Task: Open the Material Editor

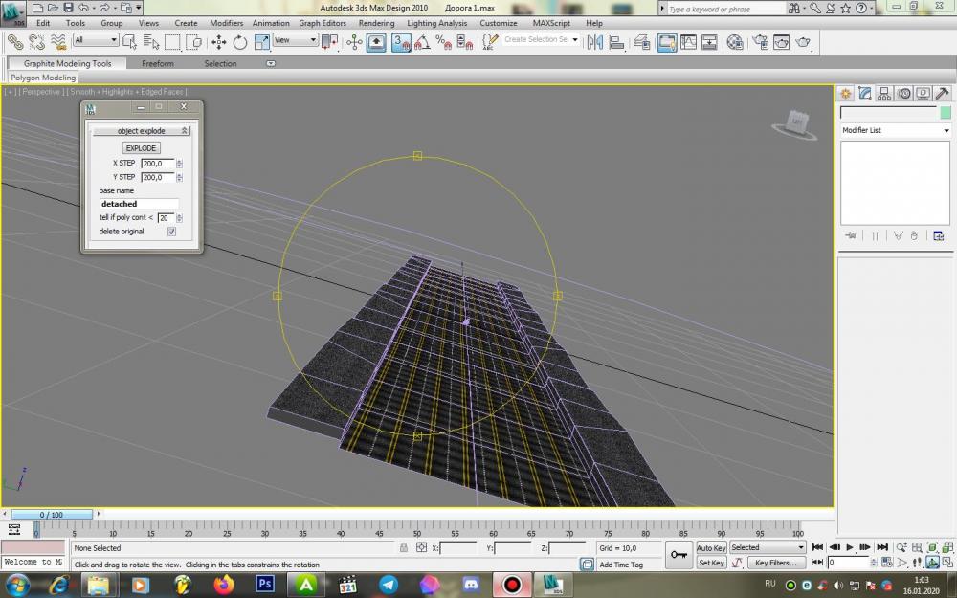Action: (735, 41)
